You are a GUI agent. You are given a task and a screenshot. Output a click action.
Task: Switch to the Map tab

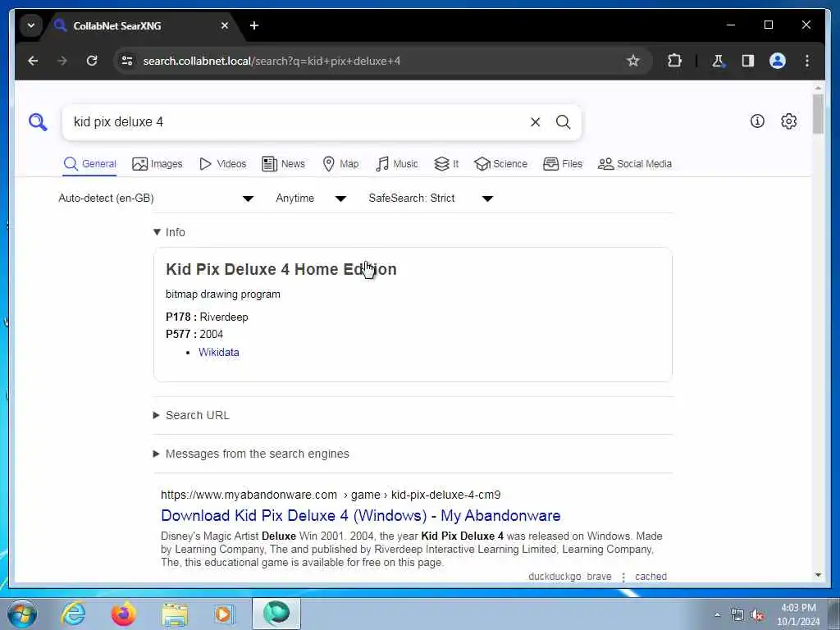(340, 164)
